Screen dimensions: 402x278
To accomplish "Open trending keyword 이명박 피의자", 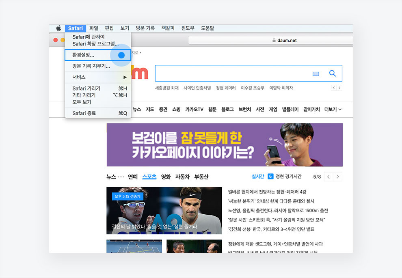I will 281,88.
